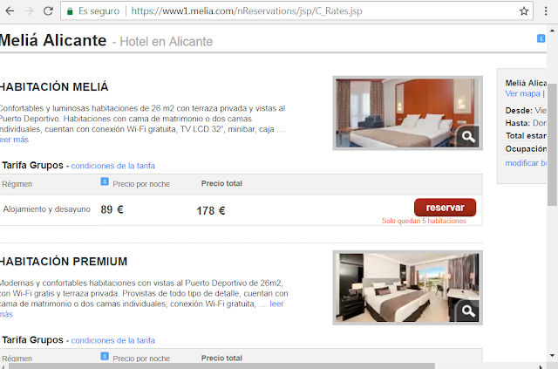
Task: Click the vertical scrollbar thumb
Action: (552, 145)
